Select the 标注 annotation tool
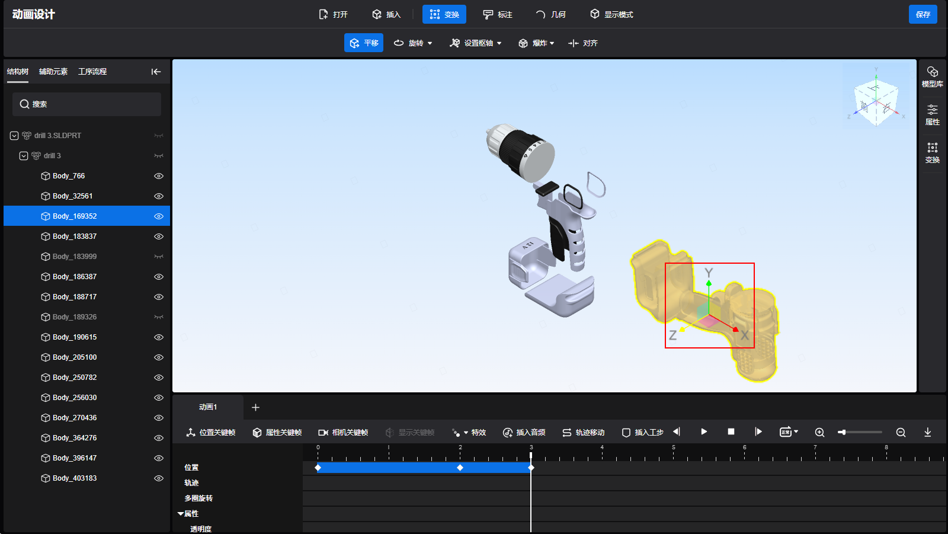 coord(497,14)
